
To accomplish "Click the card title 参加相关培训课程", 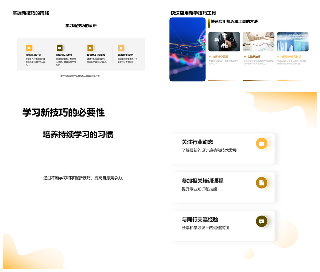I will tap(202, 181).
